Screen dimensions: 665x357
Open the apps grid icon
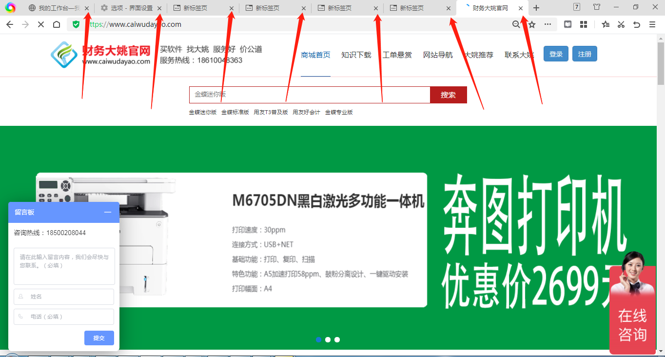coord(584,24)
